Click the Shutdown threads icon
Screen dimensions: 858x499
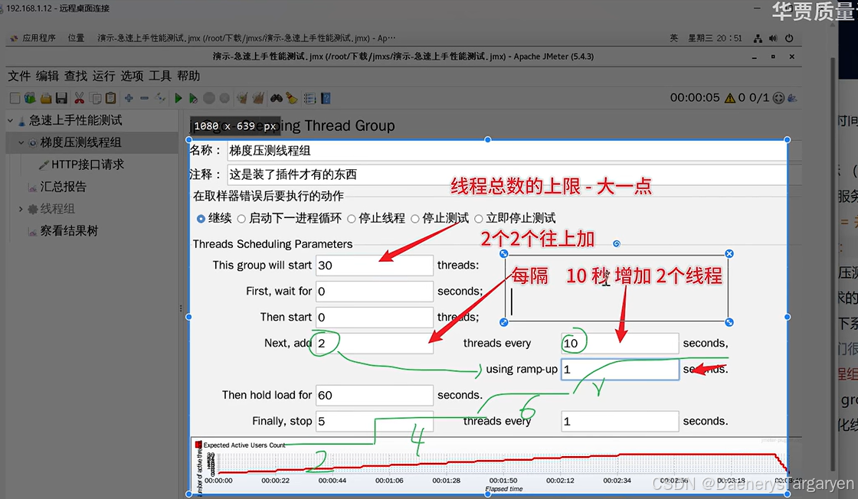(224, 99)
